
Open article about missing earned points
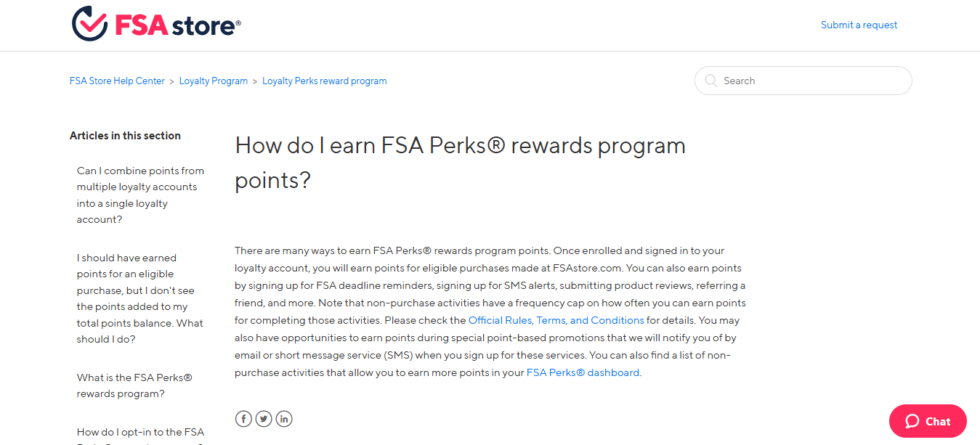coord(140,298)
